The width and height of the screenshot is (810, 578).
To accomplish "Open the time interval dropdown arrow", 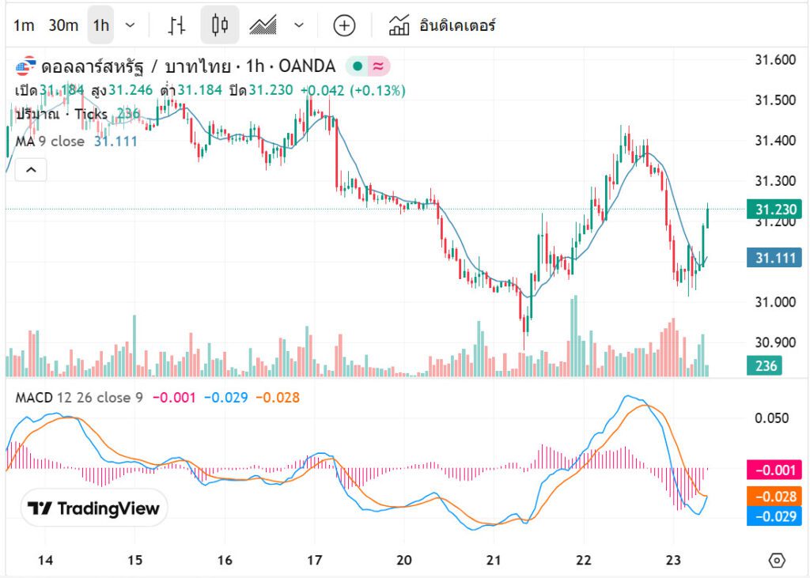I will coord(131,25).
